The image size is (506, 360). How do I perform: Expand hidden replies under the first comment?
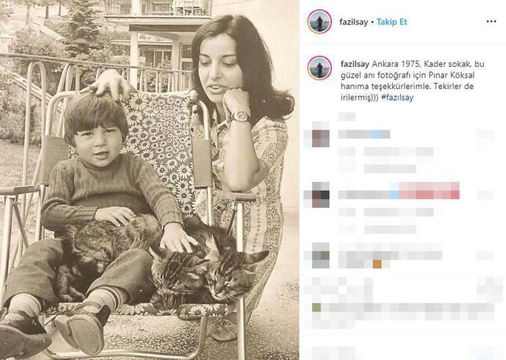390,169
